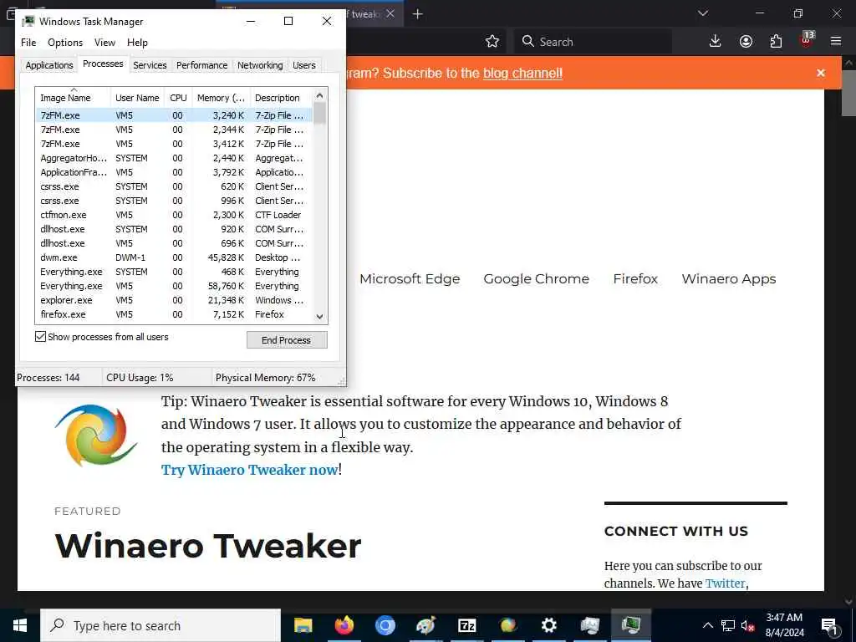Select the firefox.exe process row
This screenshot has height=642, width=856.
coord(174,314)
